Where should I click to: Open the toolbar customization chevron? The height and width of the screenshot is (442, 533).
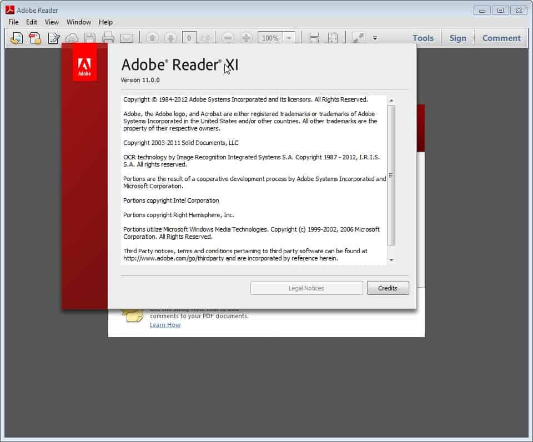tap(375, 39)
